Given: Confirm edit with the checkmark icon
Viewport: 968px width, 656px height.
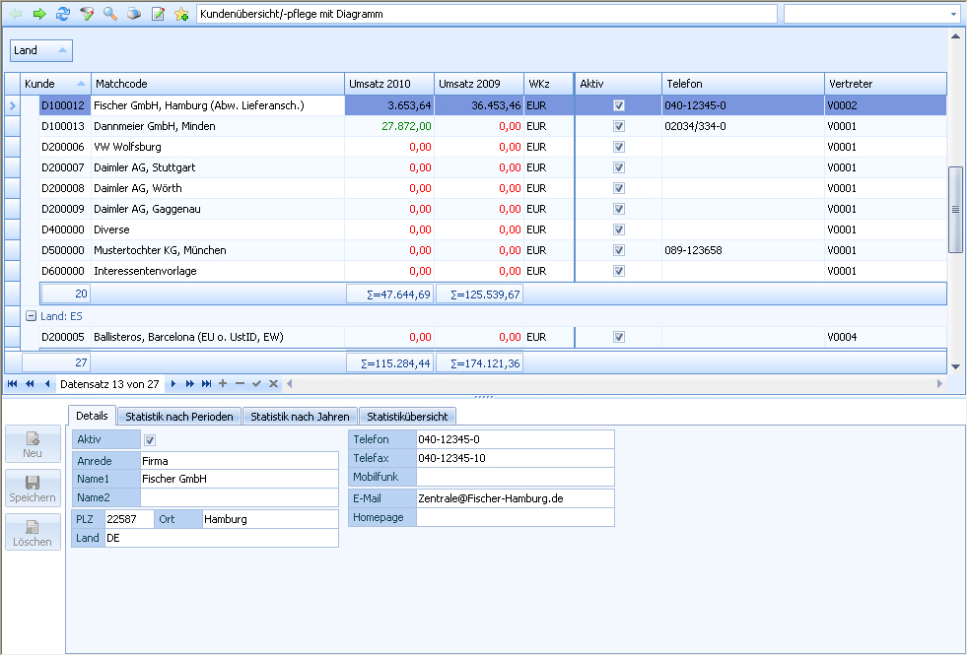Looking at the screenshot, I should (x=257, y=384).
